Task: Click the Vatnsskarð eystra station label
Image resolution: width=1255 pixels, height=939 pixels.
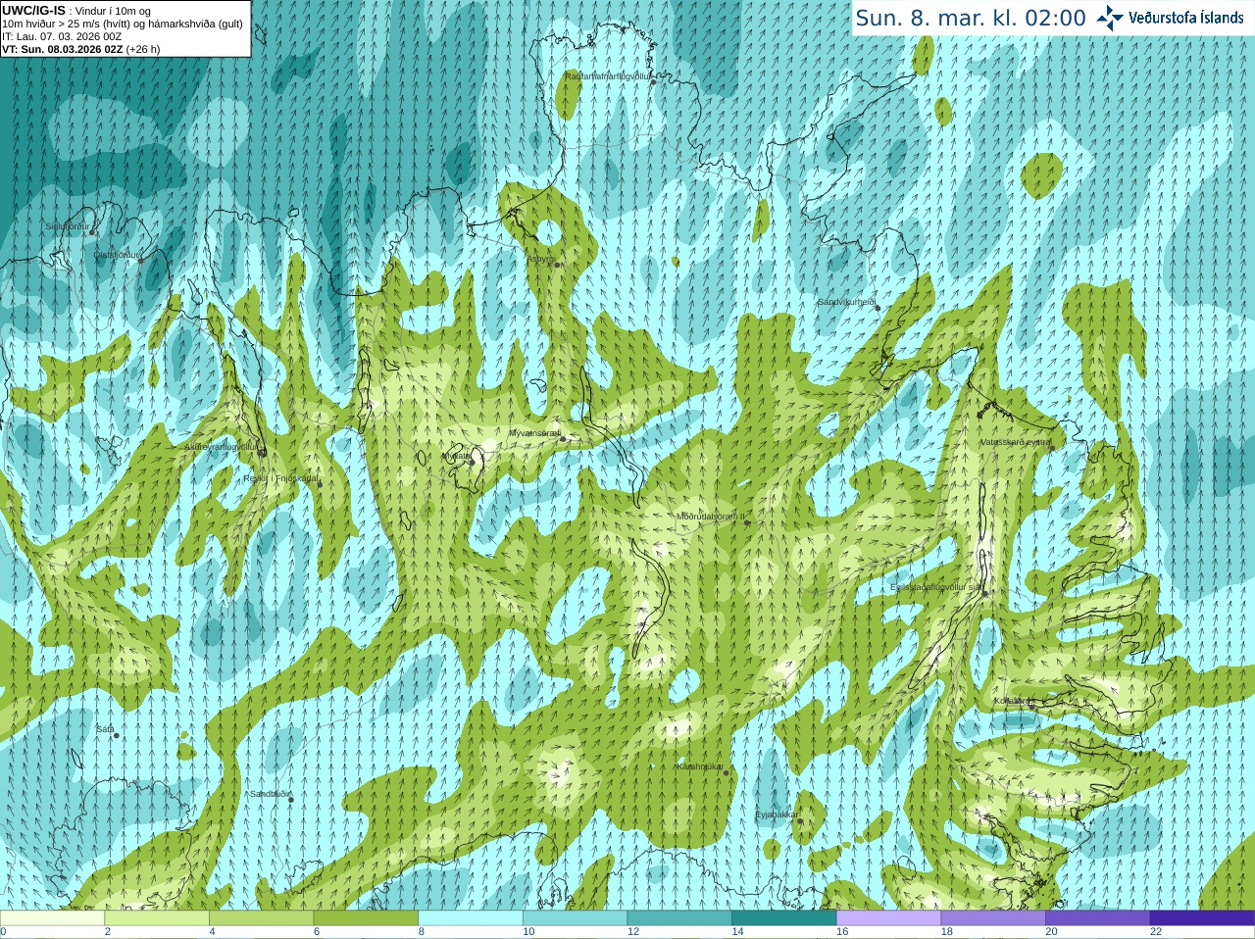Action: [x=1016, y=442]
